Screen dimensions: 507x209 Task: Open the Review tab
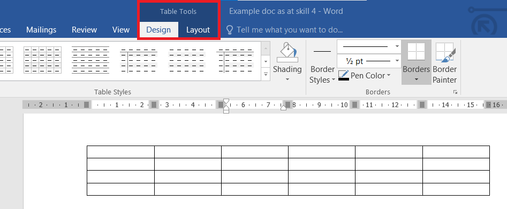[84, 30]
